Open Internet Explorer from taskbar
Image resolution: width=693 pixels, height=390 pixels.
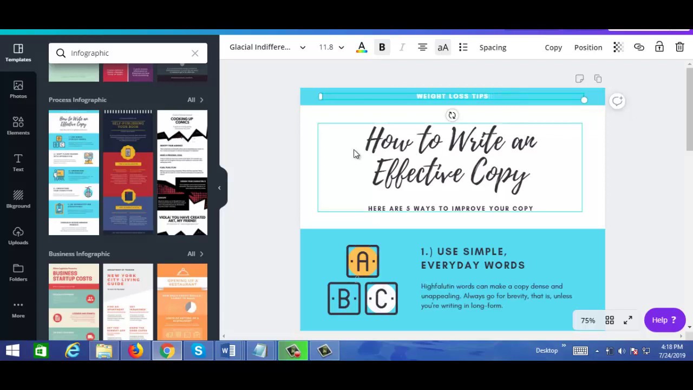click(73, 351)
